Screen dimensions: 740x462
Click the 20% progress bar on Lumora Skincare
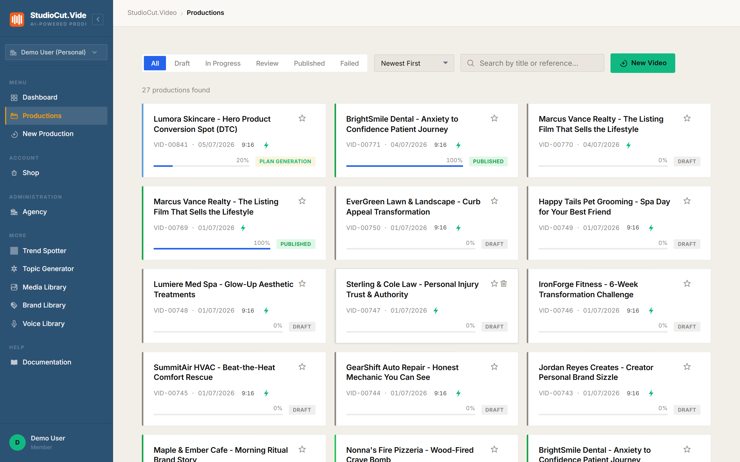click(201, 166)
